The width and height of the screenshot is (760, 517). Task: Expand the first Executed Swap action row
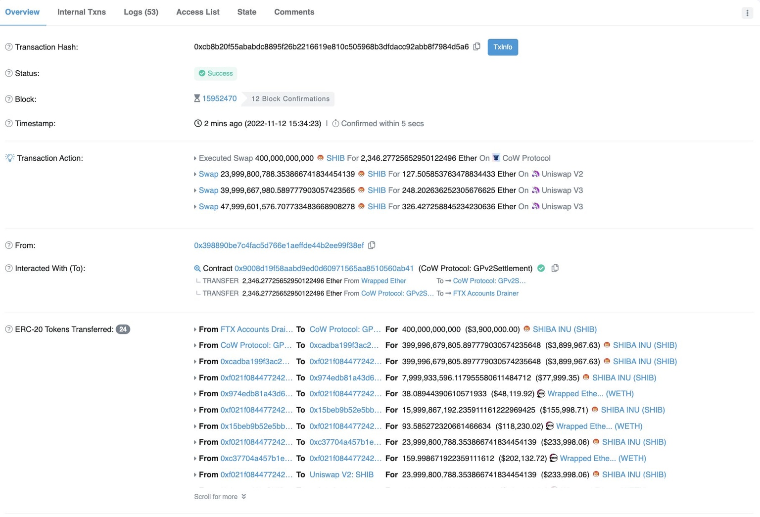pos(194,158)
